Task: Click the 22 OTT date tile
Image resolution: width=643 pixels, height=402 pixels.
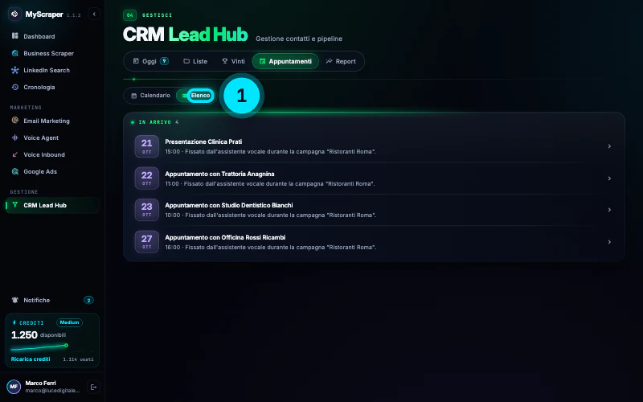Action: pos(147,178)
